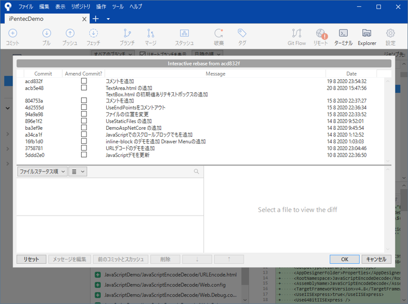This screenshot has height=304, width=408.
Task: Click the Sourcetree logo icon
Action: (x=8, y=6)
